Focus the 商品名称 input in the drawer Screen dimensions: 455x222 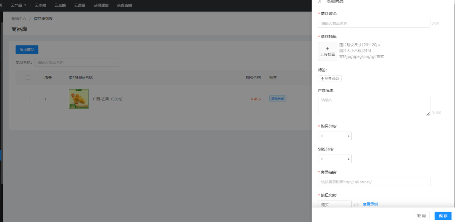click(374, 23)
